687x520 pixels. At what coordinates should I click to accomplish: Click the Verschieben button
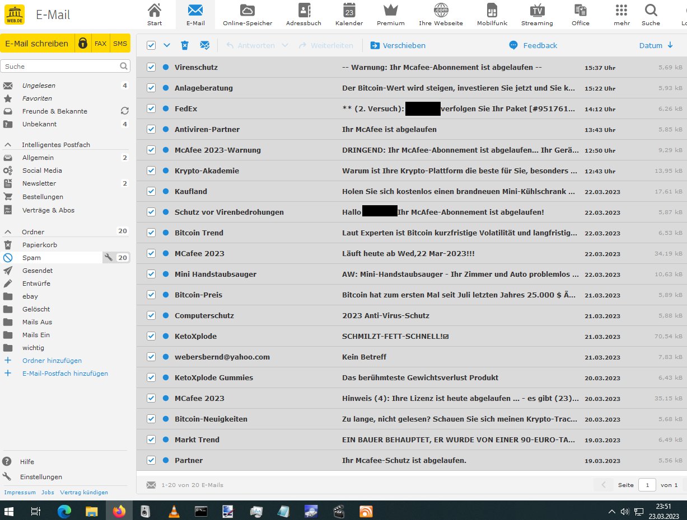[398, 45]
